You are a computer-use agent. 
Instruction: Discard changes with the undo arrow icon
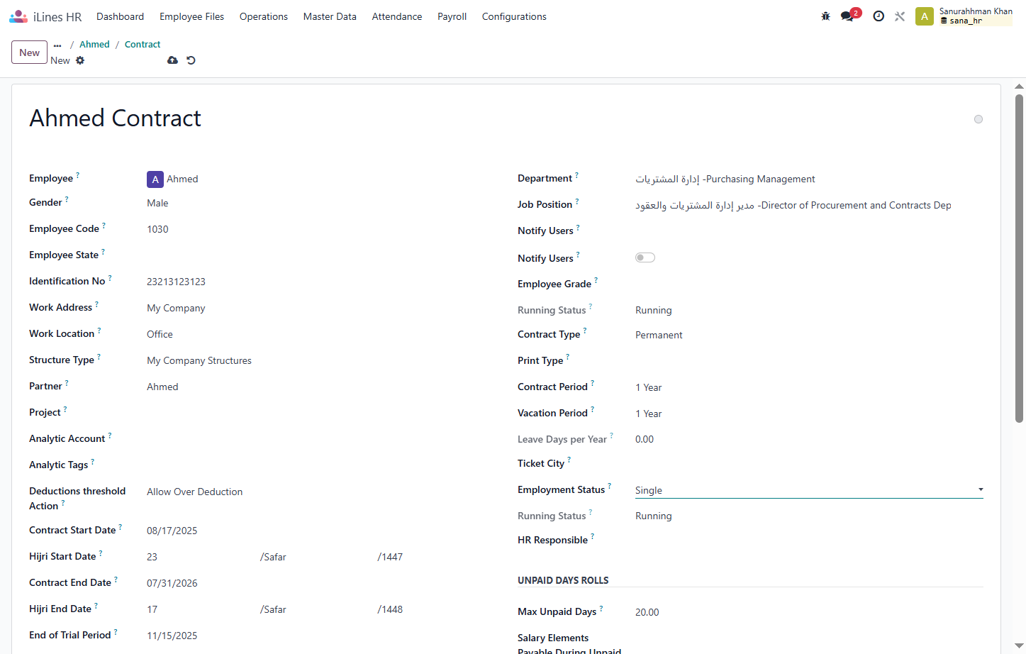tap(191, 60)
